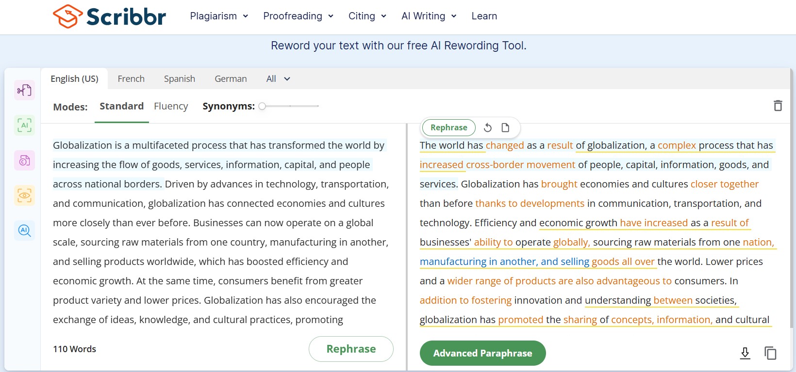
Task: Expand the All languages dropdown
Action: tap(278, 79)
